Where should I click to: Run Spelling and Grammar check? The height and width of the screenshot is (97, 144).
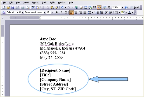click(33, 7)
